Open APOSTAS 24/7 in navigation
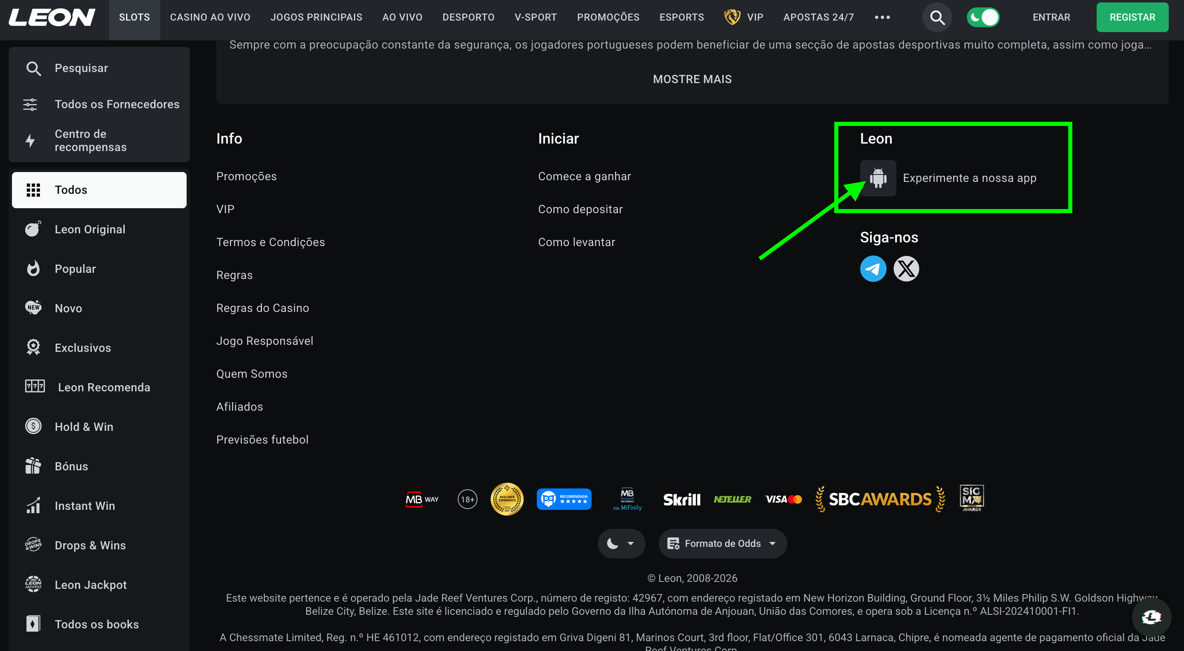The width and height of the screenshot is (1184, 651). point(818,17)
